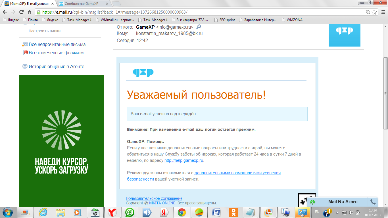Open the Почта bookmark
This screenshot has height=218, width=388.
coord(30,20)
